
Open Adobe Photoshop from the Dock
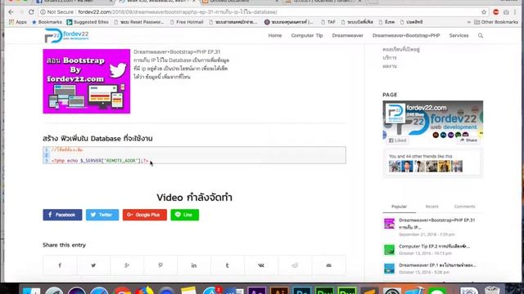point(302,291)
